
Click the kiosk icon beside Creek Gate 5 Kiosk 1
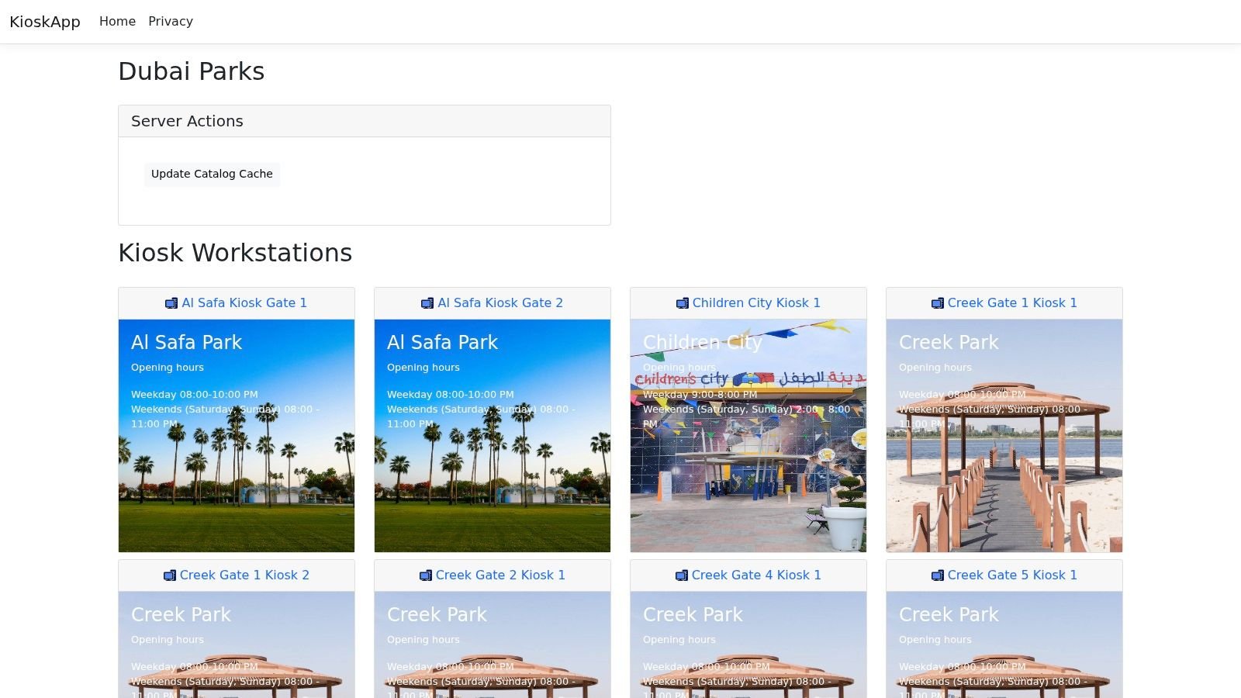coord(938,575)
